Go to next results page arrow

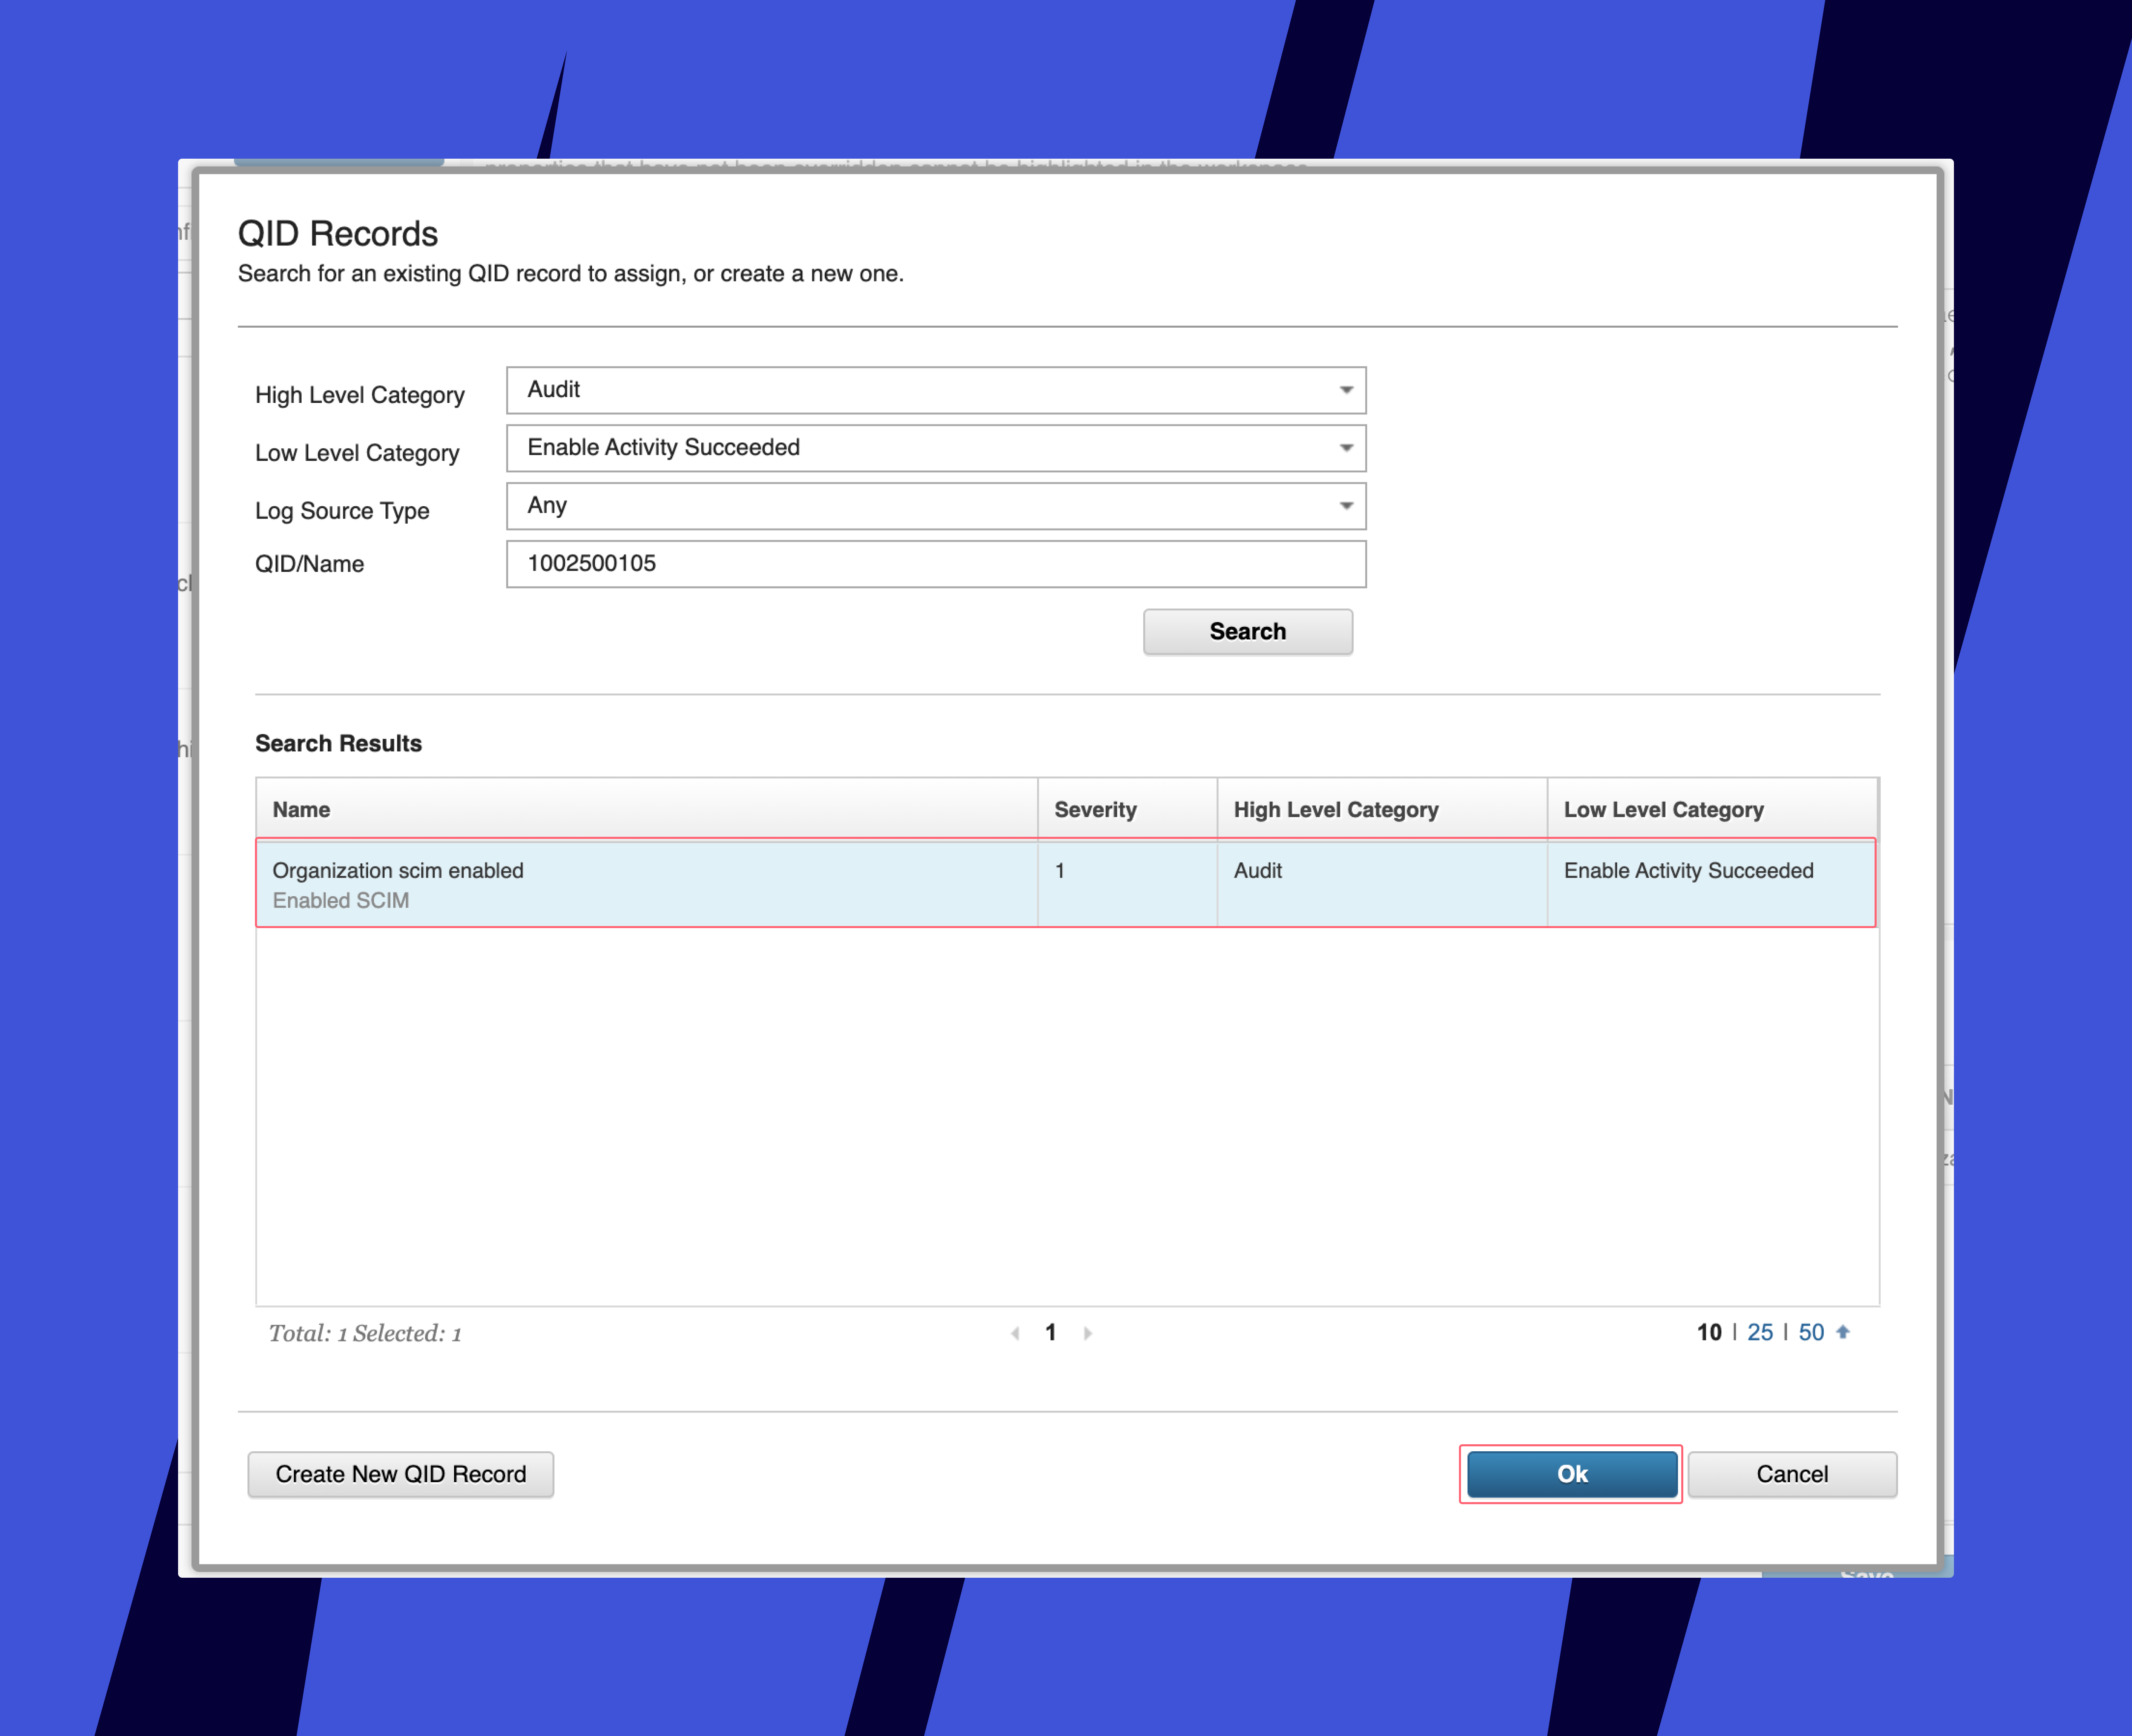point(1088,1333)
